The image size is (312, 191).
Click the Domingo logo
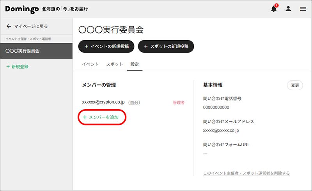(x=22, y=9)
